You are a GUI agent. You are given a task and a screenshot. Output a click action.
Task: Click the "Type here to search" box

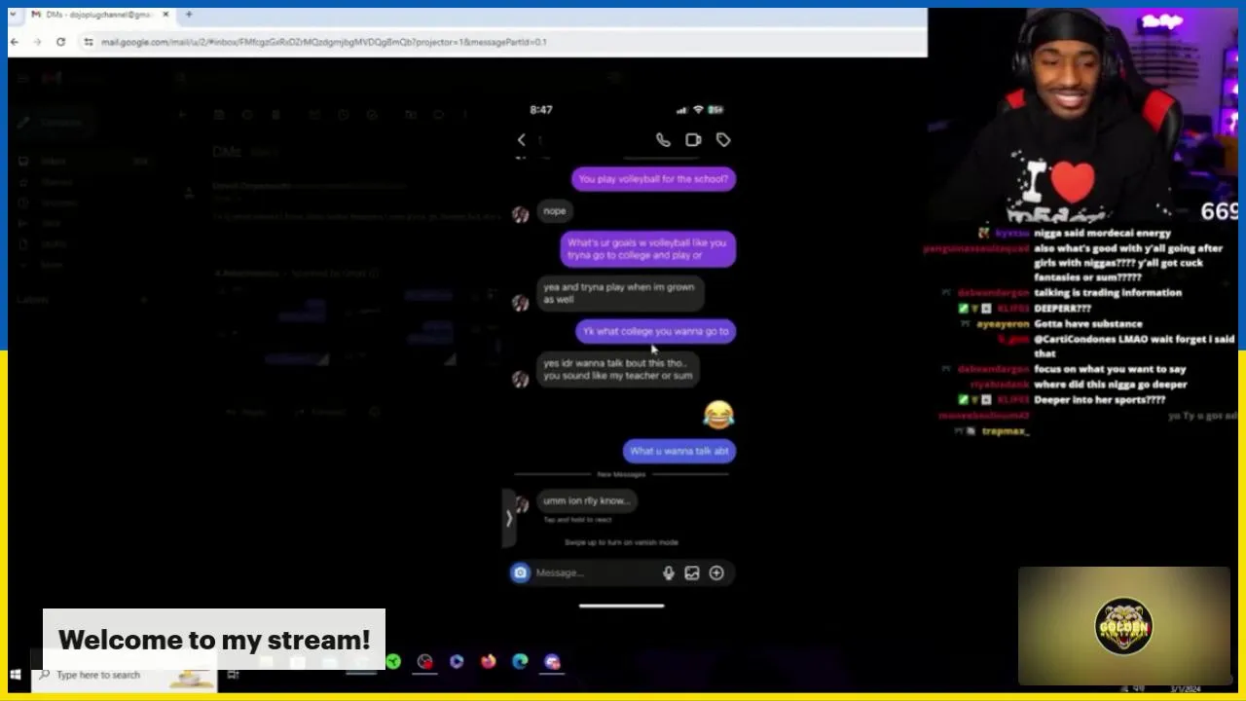(x=125, y=675)
